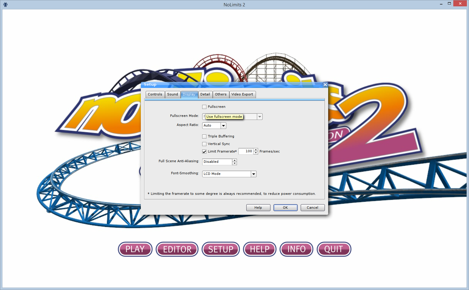Minimize the NoLimits 2 window
This screenshot has height=290, width=469.
pyautogui.click(x=441, y=4)
